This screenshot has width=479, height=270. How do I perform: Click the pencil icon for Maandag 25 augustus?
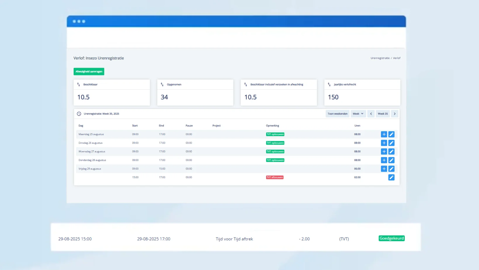(x=391, y=134)
